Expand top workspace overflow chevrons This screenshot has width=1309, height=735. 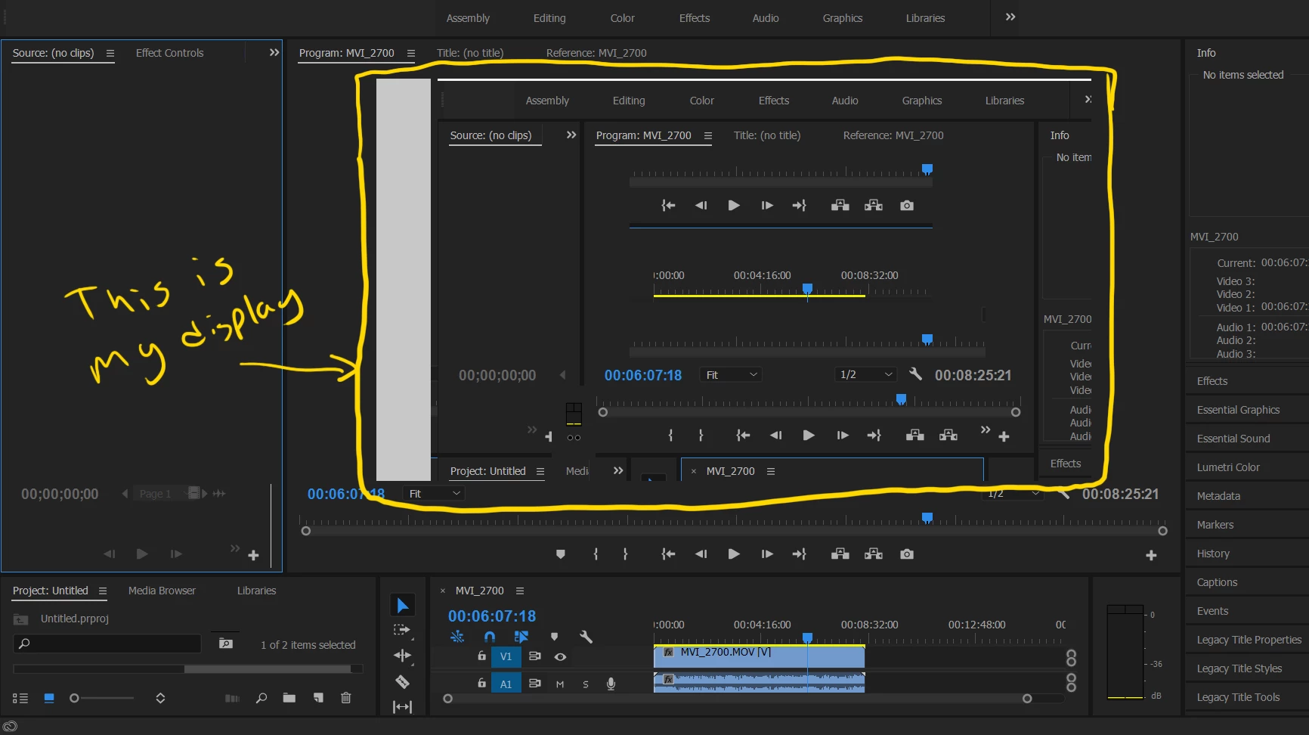point(1010,17)
